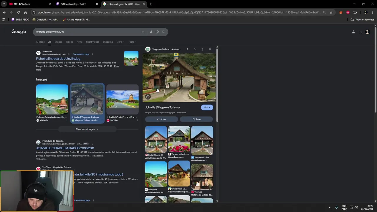Image resolution: width=377 pixels, height=212 pixels.
Task: Click the Visit button
Action: [207, 107]
